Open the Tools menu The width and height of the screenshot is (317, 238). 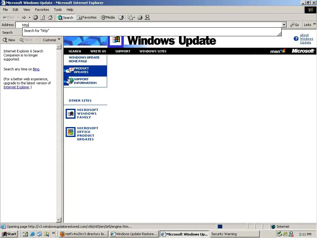58,10
